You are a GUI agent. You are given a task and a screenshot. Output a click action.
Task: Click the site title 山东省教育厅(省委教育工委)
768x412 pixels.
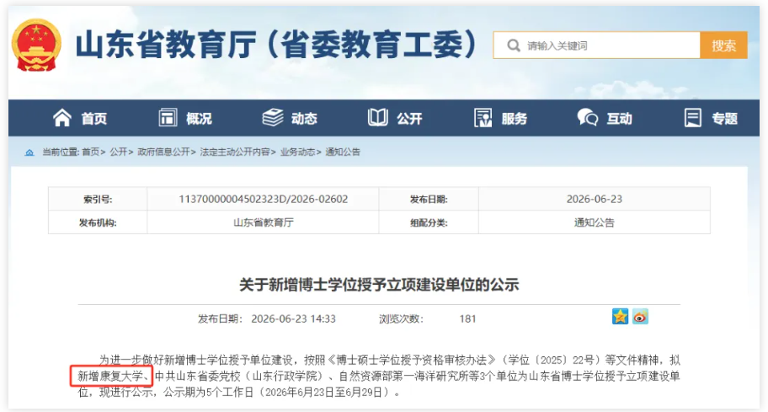tap(275, 45)
